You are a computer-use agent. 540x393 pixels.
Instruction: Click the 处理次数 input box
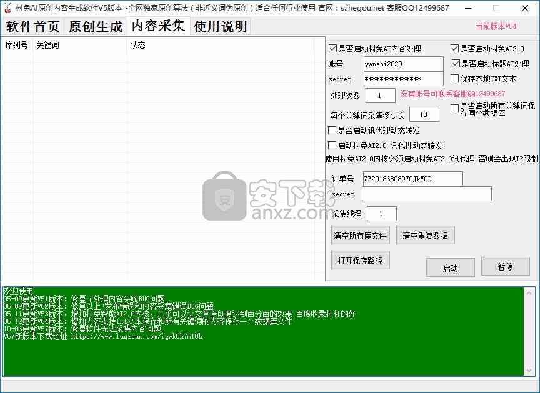tap(380, 96)
